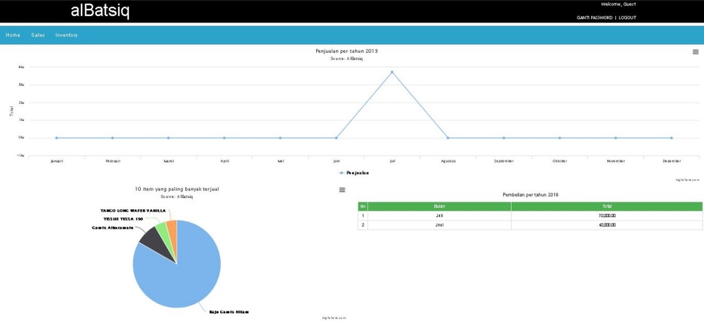Click the Highcharts.com credit under pie chart
Viewport: 704px width, 321px height.
334,318
